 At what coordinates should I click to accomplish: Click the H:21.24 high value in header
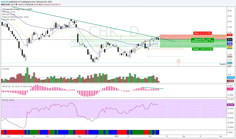click(x=42, y=5)
